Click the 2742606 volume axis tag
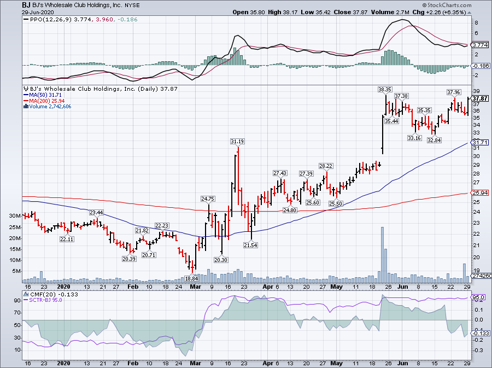This screenshot has height=368, width=492. click(x=481, y=276)
